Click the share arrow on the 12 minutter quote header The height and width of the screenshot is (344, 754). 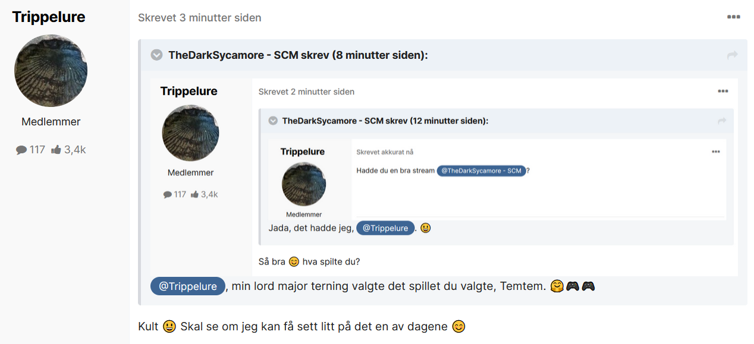tap(722, 121)
